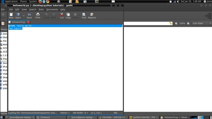Click the gray gear launcher in top panel

(x=59, y=1)
